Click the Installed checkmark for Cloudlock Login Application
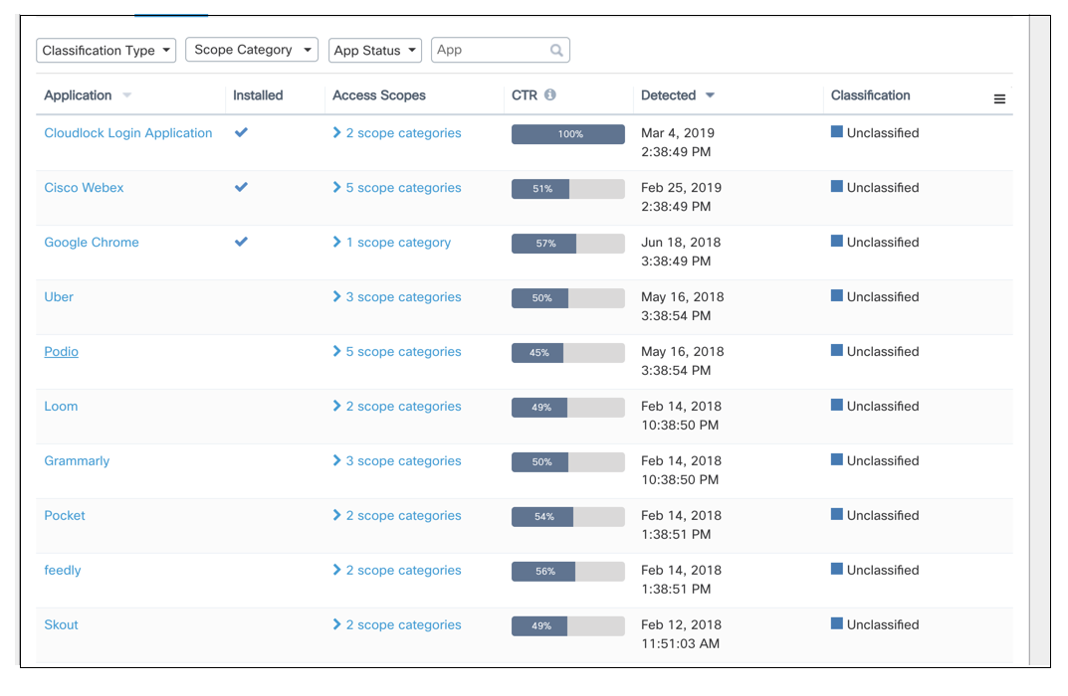The height and width of the screenshot is (696, 1068). (x=241, y=132)
